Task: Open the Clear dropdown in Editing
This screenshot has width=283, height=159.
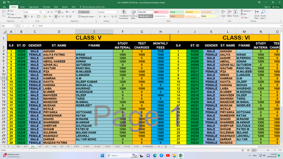Action: coord(245,18)
